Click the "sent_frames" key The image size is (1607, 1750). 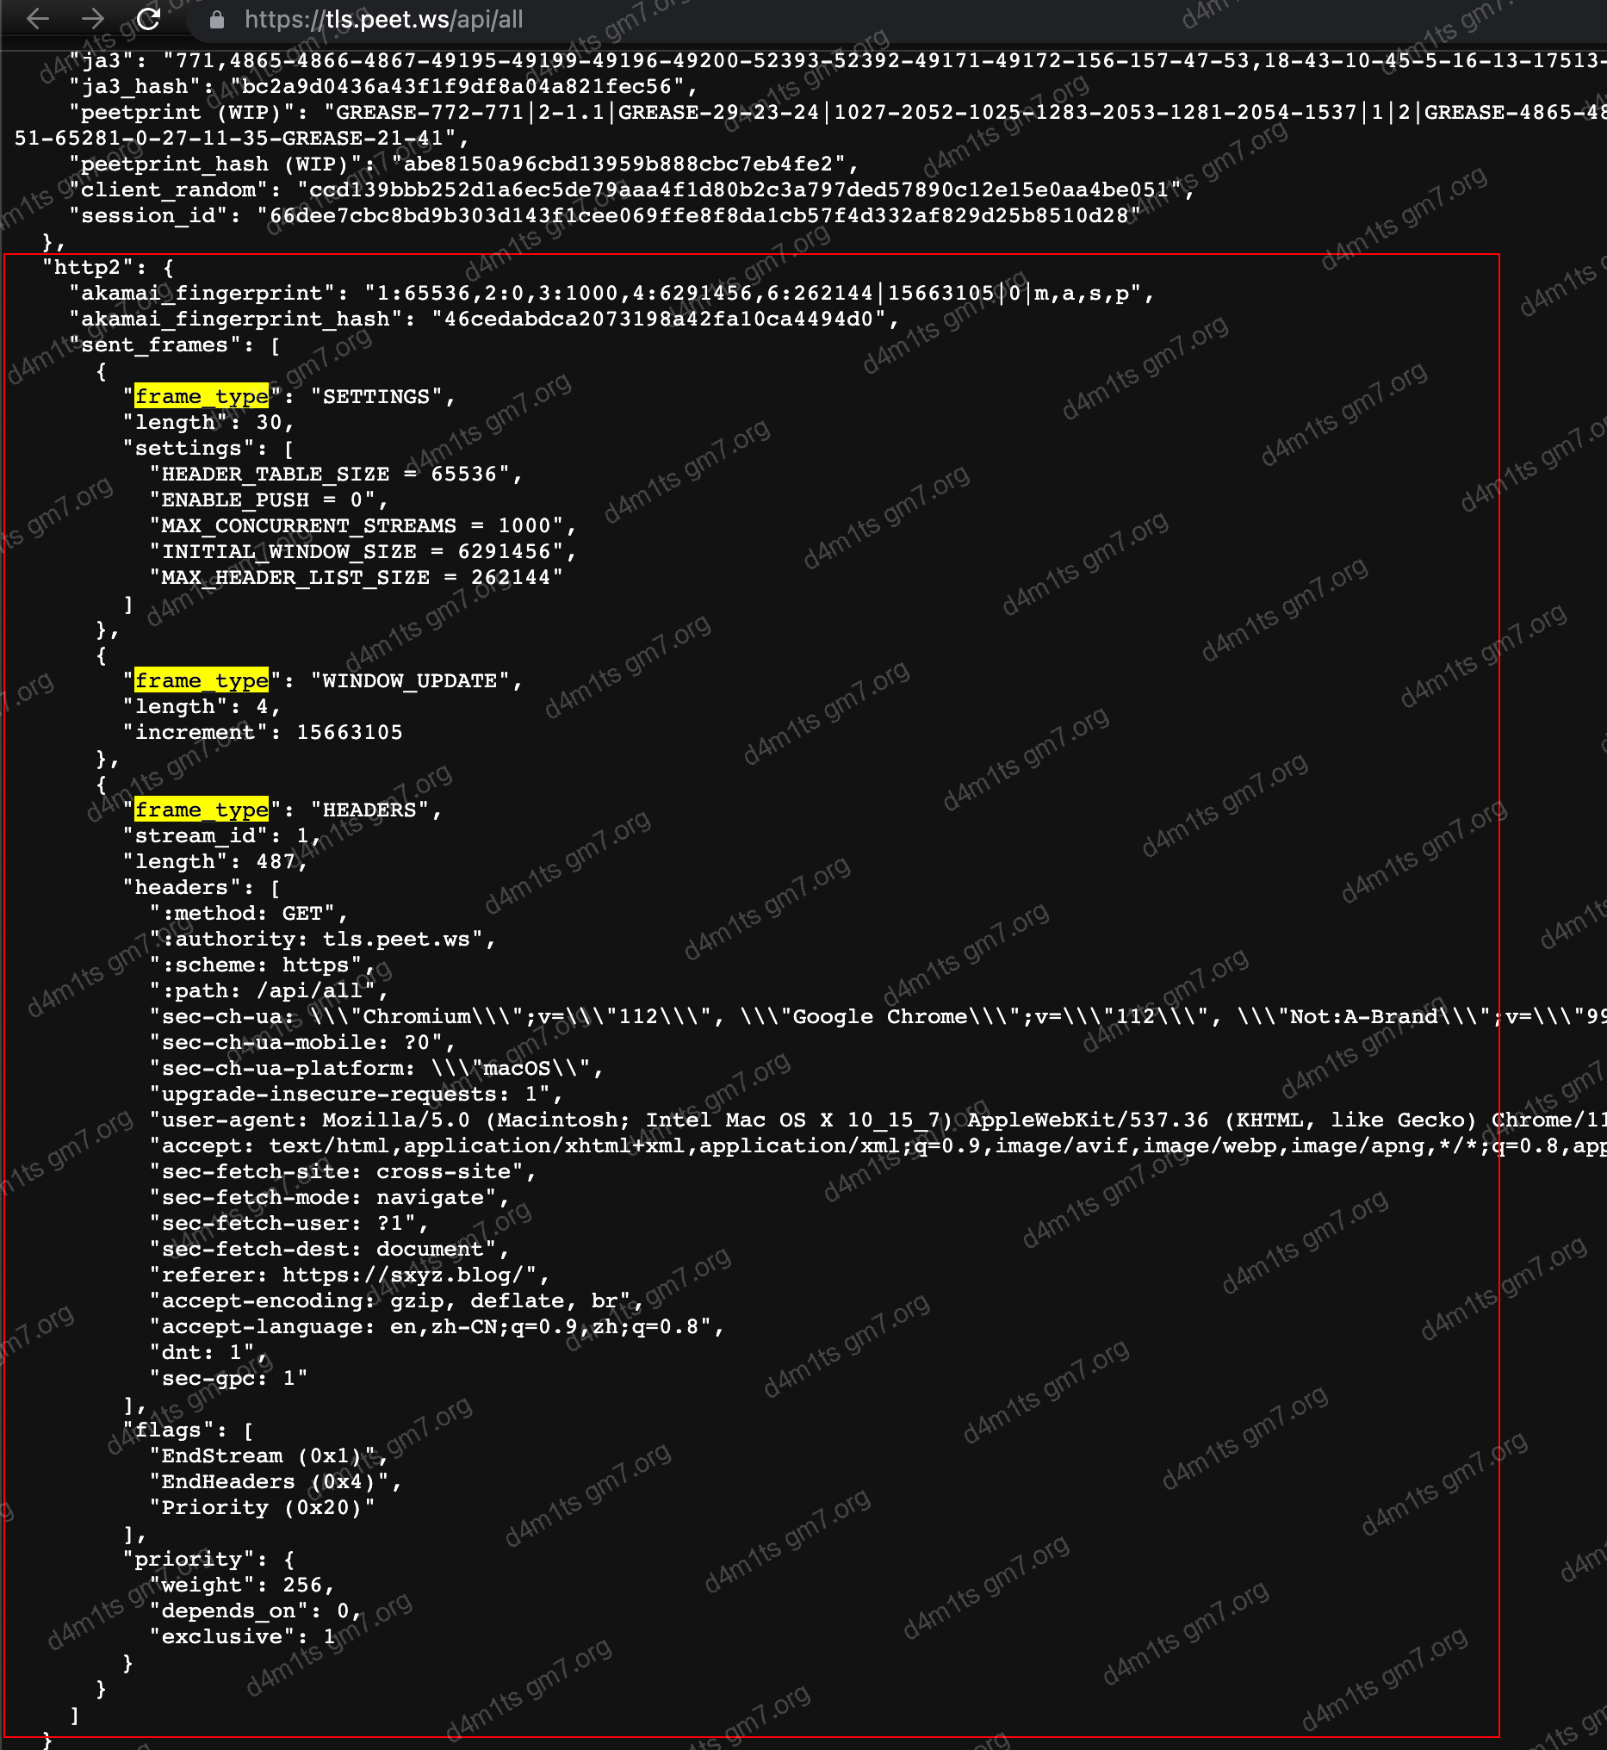pyautogui.click(x=155, y=345)
